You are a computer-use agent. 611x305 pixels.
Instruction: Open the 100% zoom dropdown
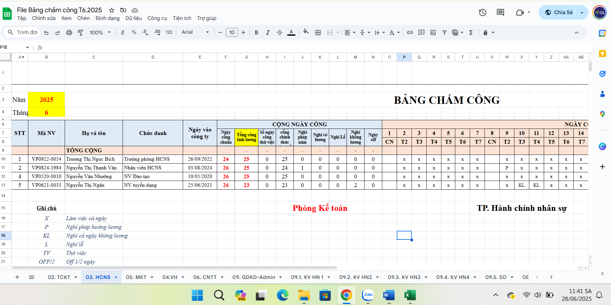coord(100,32)
